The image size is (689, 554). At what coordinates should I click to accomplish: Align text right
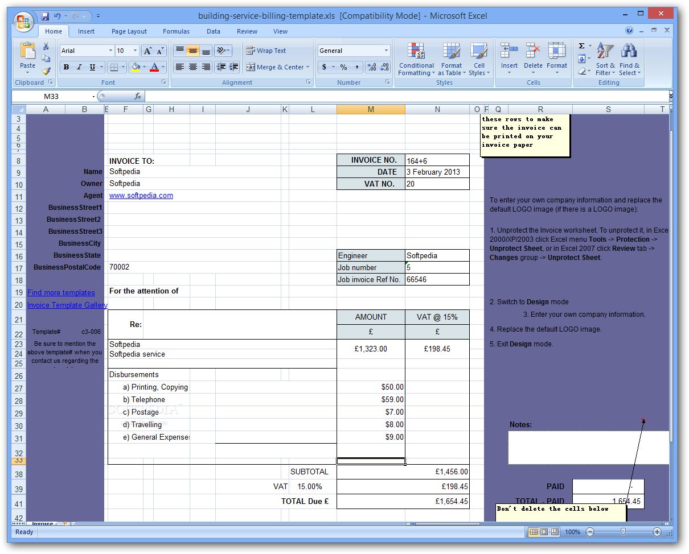206,67
